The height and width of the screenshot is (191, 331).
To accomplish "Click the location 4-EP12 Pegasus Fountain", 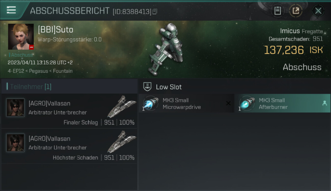I will click(x=40, y=71).
